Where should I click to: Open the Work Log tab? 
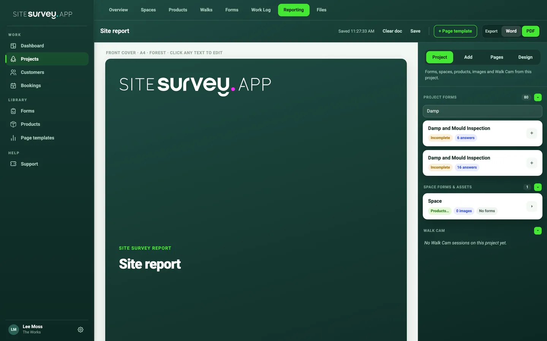pos(261,10)
